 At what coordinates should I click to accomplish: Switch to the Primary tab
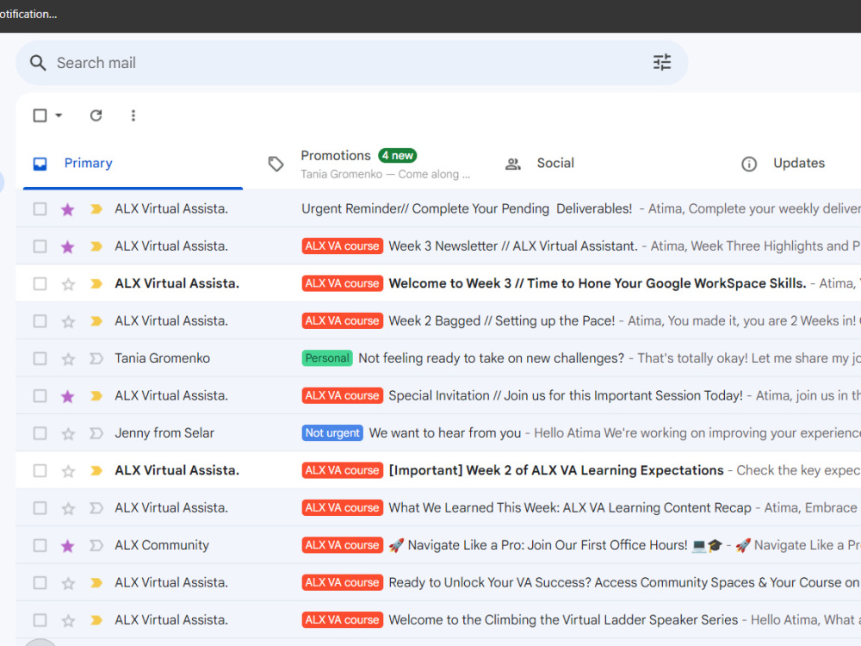[x=133, y=164]
